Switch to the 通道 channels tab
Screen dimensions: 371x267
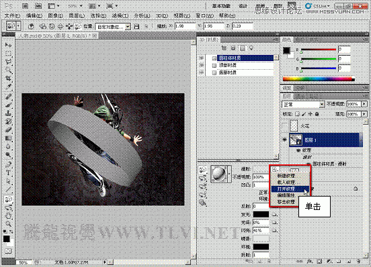tap(300, 96)
